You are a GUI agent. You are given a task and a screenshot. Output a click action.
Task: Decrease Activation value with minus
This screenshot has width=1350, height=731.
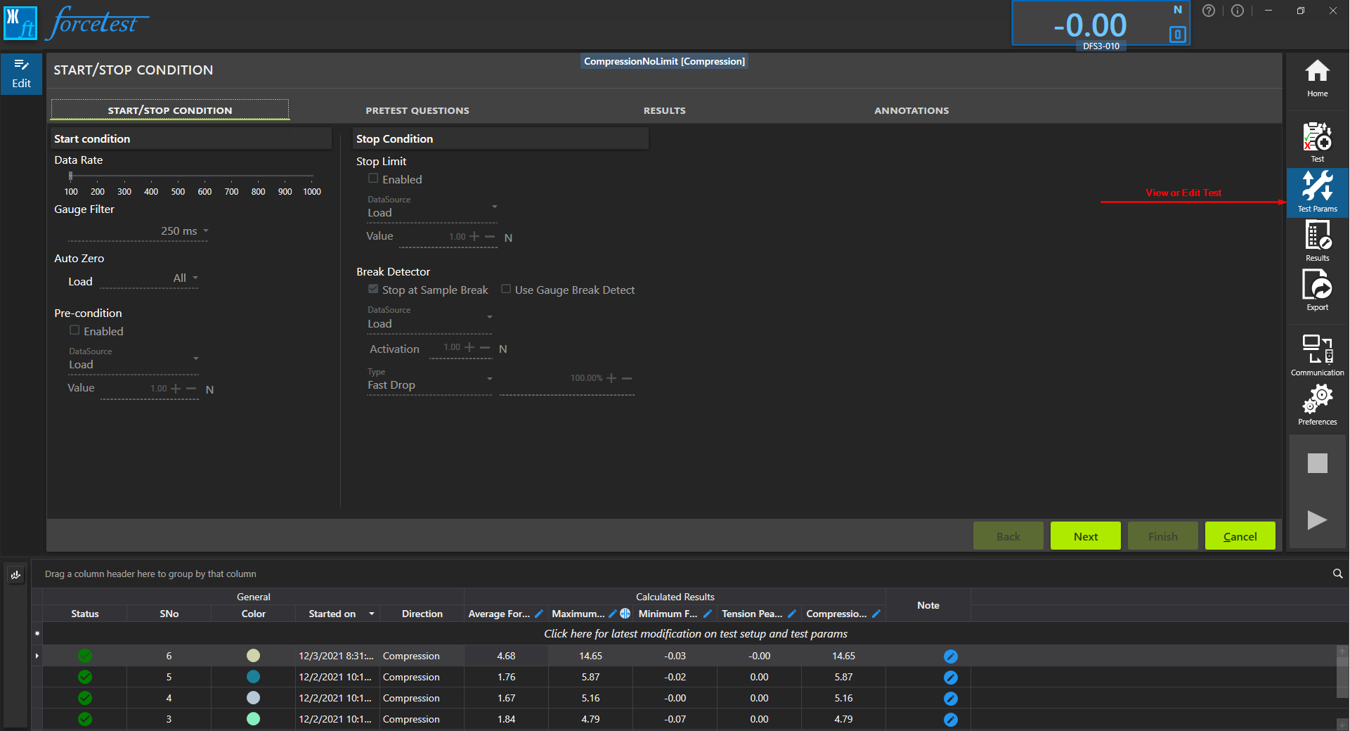484,347
